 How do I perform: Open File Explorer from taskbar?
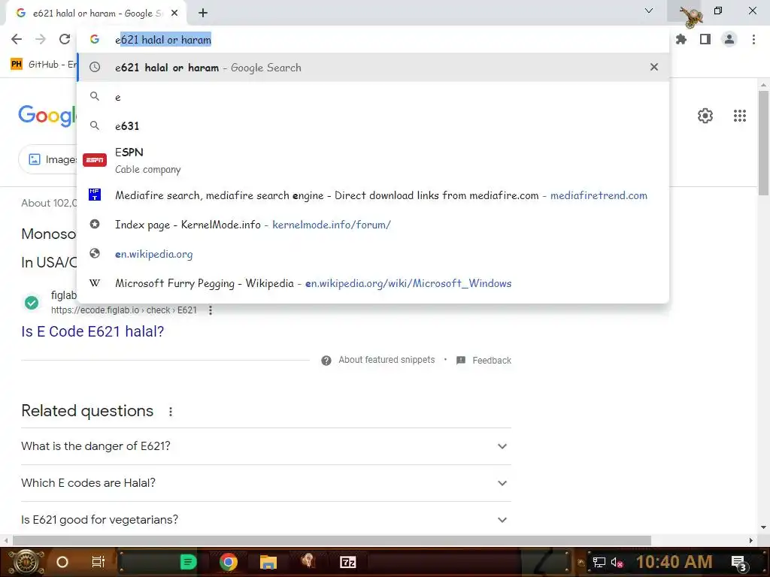coord(268,562)
